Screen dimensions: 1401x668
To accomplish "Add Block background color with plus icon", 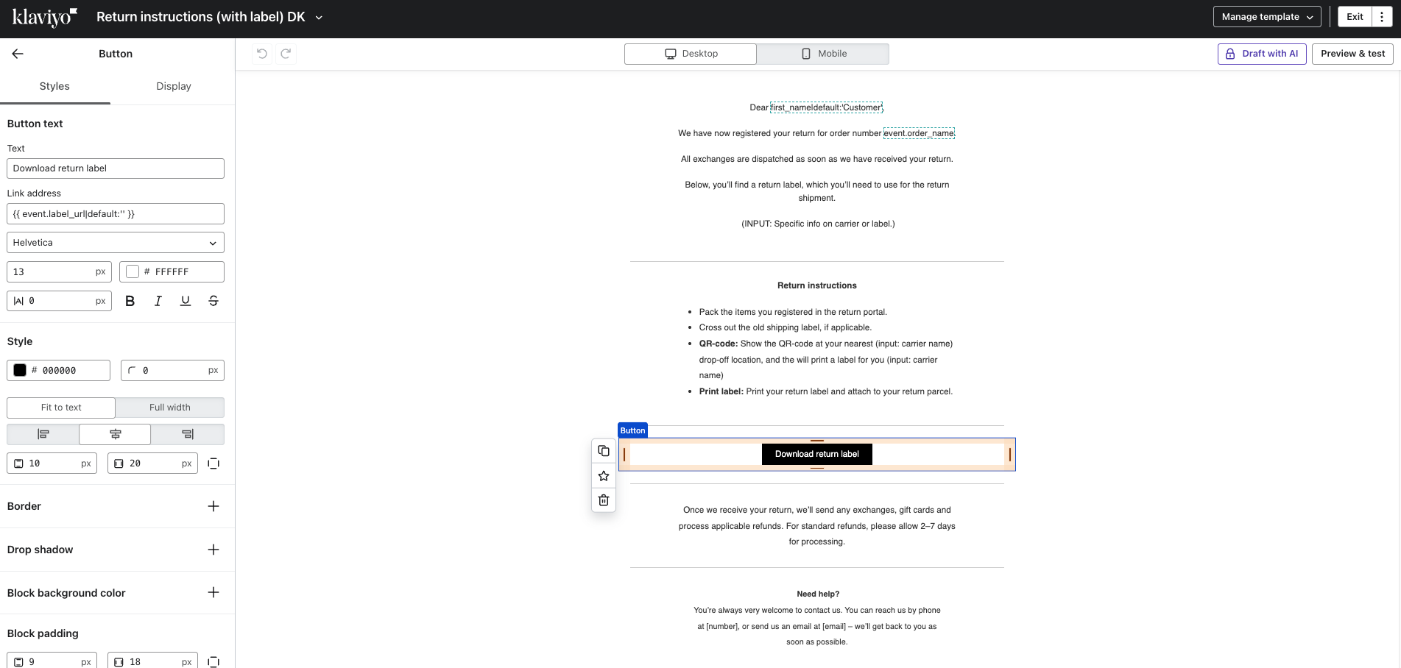I will click(213, 593).
